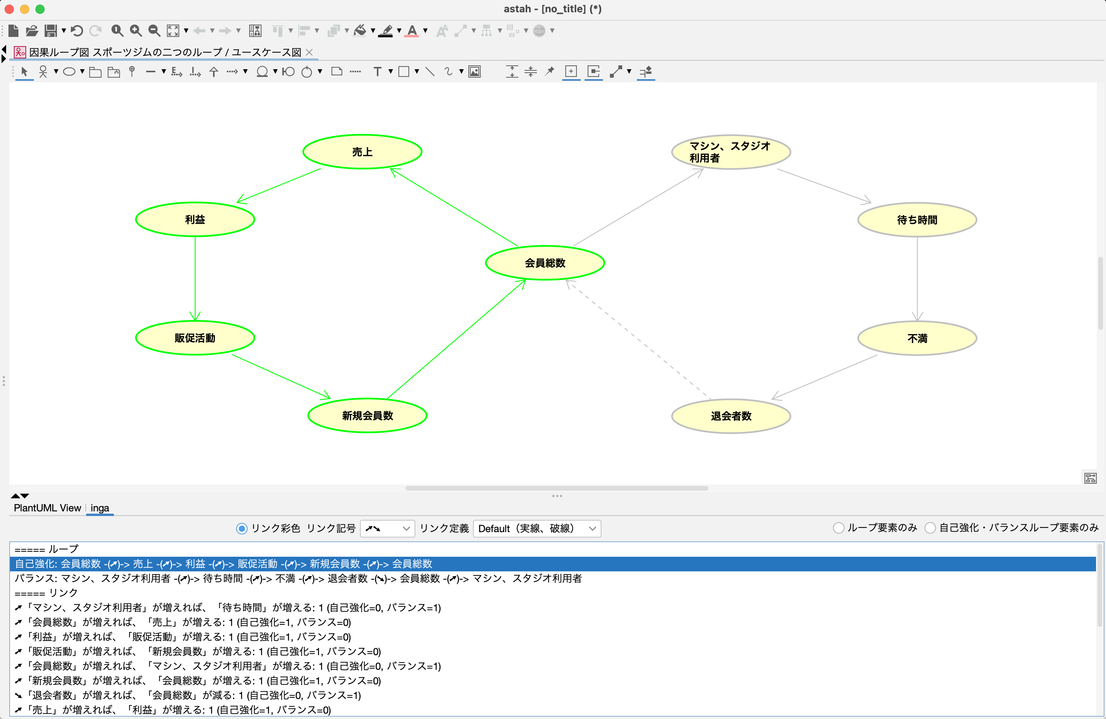Expand the Fit-to-window zoom dropdown arrow
This screenshot has width=1106, height=719.
pos(187,31)
